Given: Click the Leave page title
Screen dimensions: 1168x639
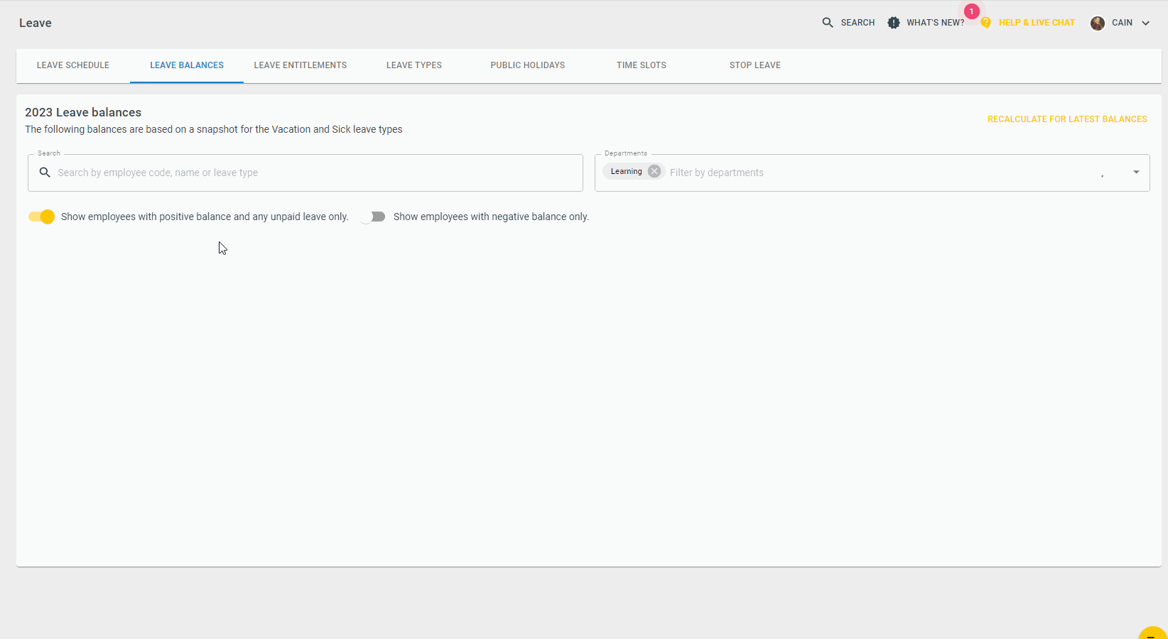Looking at the screenshot, I should coord(36,23).
